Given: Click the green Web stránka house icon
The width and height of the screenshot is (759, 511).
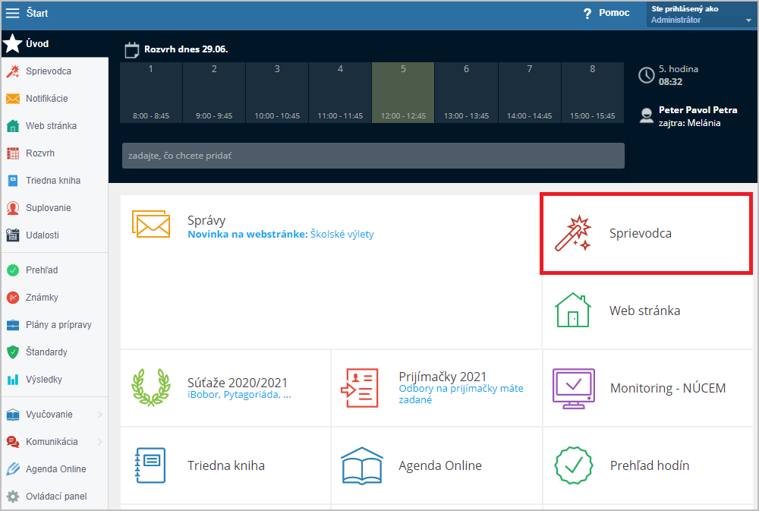Looking at the screenshot, I should point(573,311).
